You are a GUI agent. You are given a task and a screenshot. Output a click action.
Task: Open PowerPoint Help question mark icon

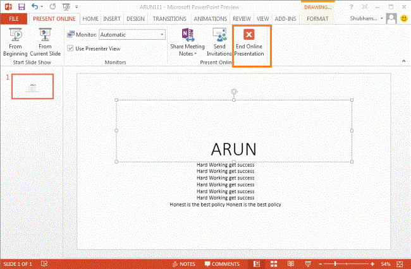(351, 7)
